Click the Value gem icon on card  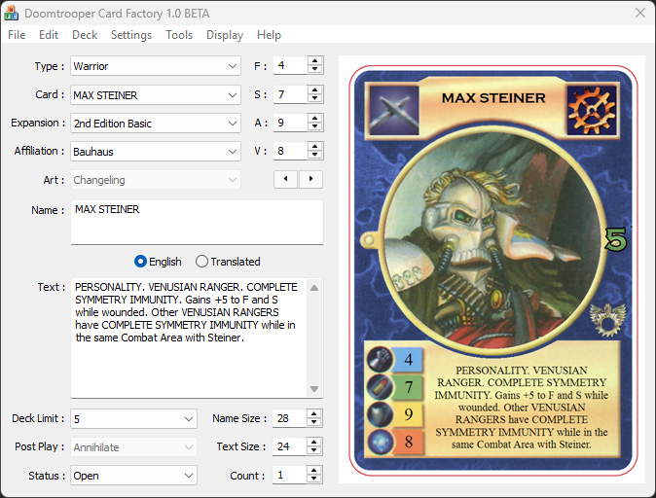click(x=380, y=442)
